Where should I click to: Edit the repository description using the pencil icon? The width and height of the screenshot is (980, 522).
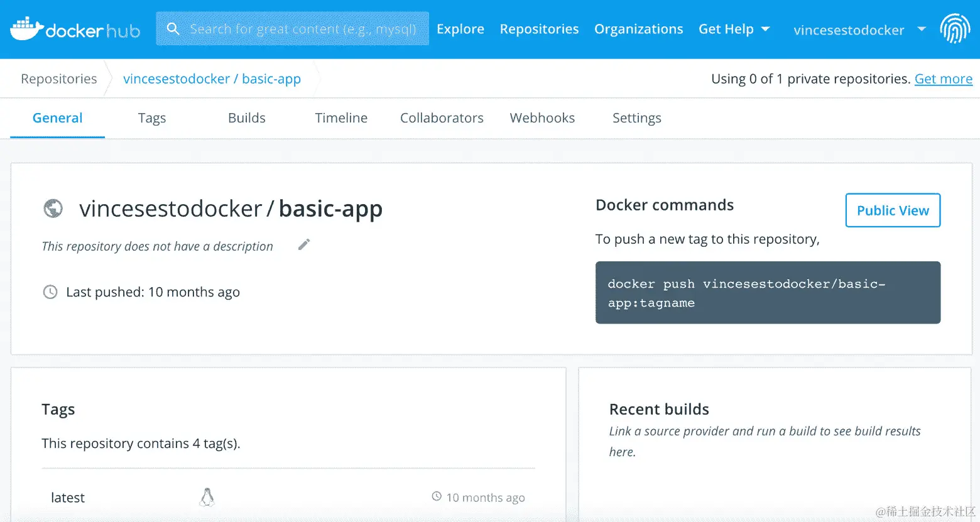point(304,245)
